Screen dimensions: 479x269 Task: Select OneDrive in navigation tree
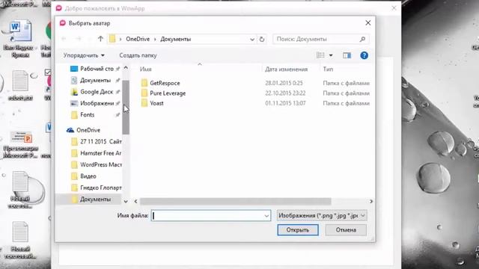(x=88, y=130)
